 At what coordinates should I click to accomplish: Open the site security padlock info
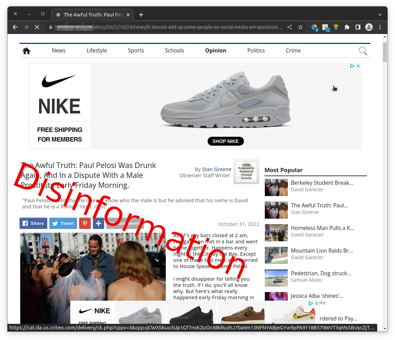(51, 27)
